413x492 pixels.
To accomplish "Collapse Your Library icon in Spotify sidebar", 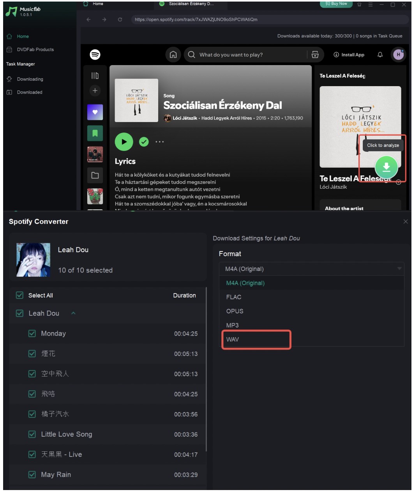I will pyautogui.click(x=95, y=76).
